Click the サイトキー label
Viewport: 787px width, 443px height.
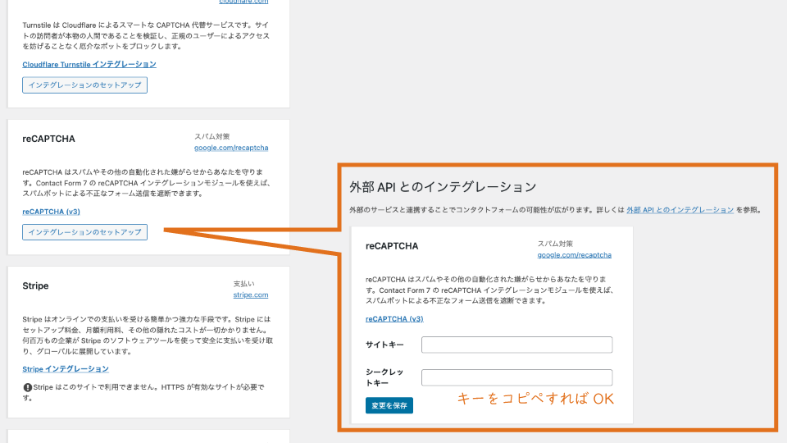[384, 345]
